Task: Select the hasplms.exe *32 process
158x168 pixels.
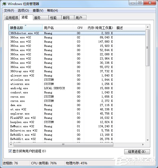Action: (x=77, y=122)
